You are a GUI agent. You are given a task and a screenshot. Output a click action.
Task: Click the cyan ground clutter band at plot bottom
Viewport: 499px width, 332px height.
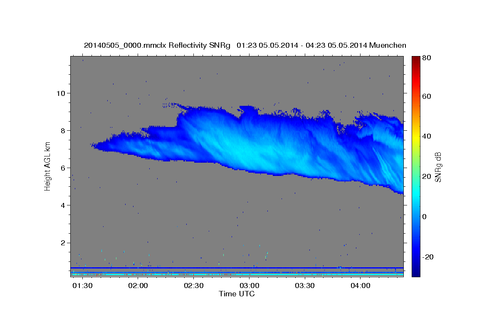(237, 275)
